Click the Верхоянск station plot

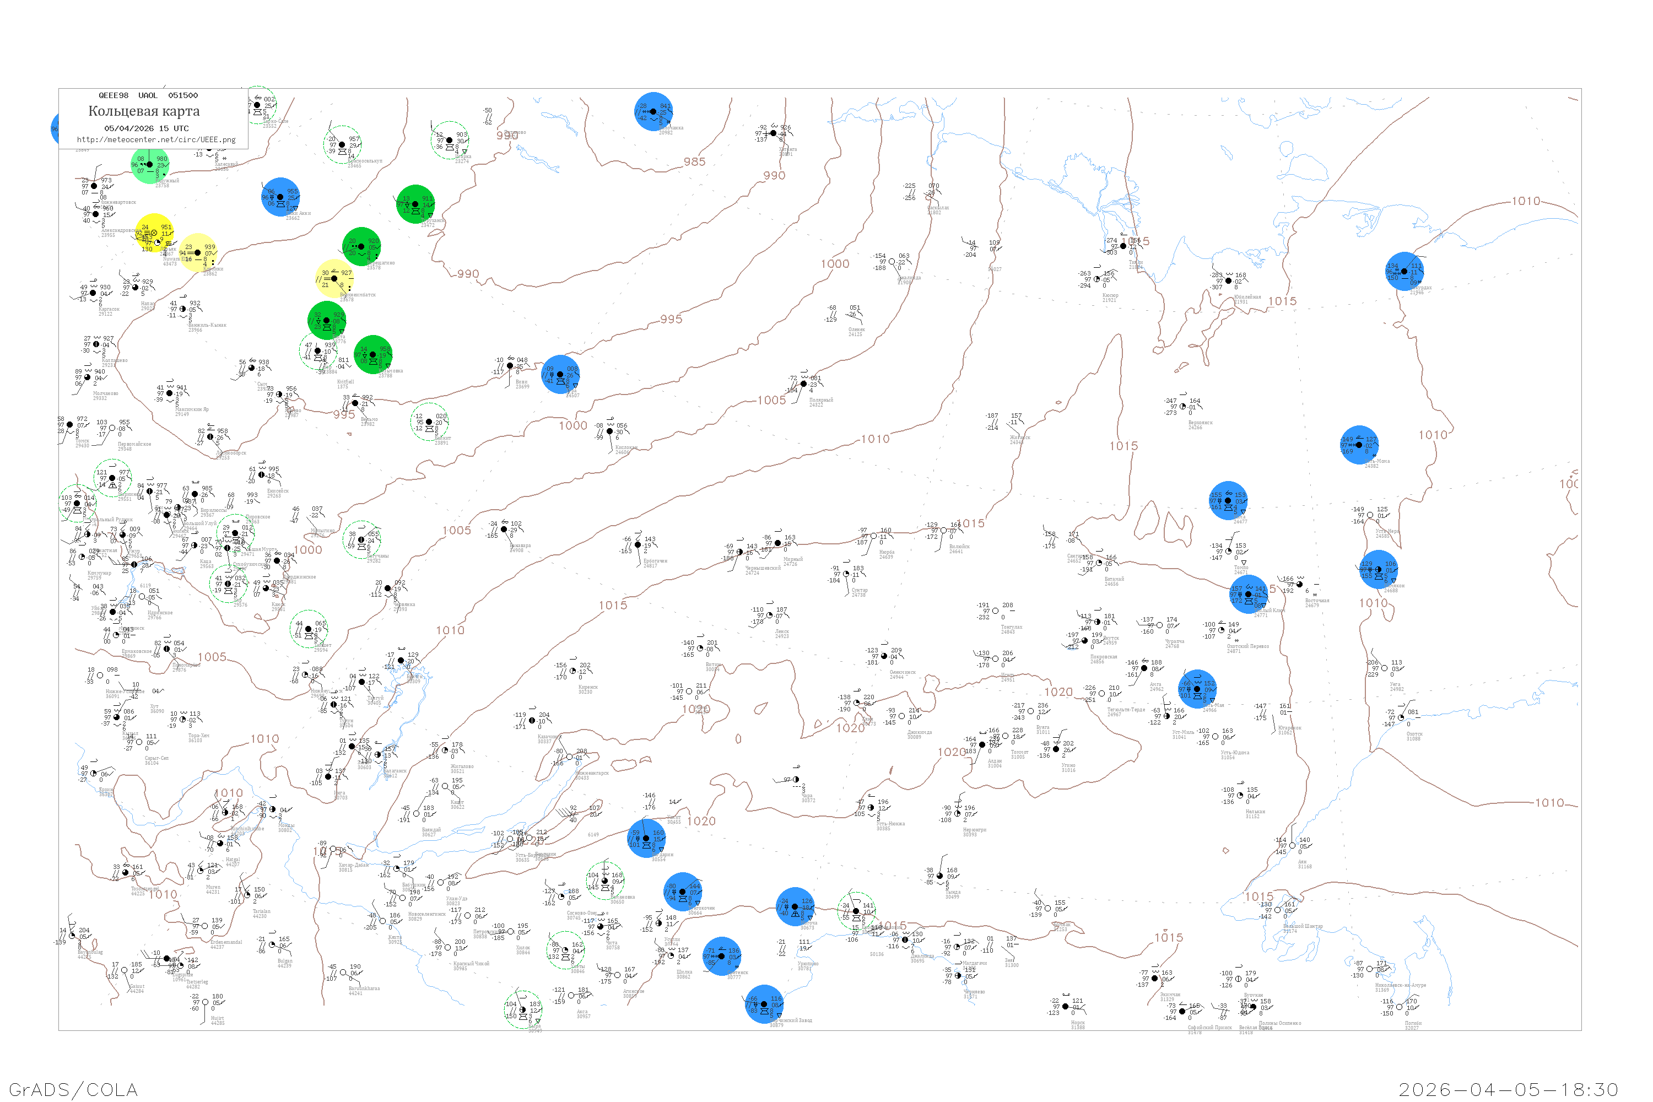(1183, 406)
